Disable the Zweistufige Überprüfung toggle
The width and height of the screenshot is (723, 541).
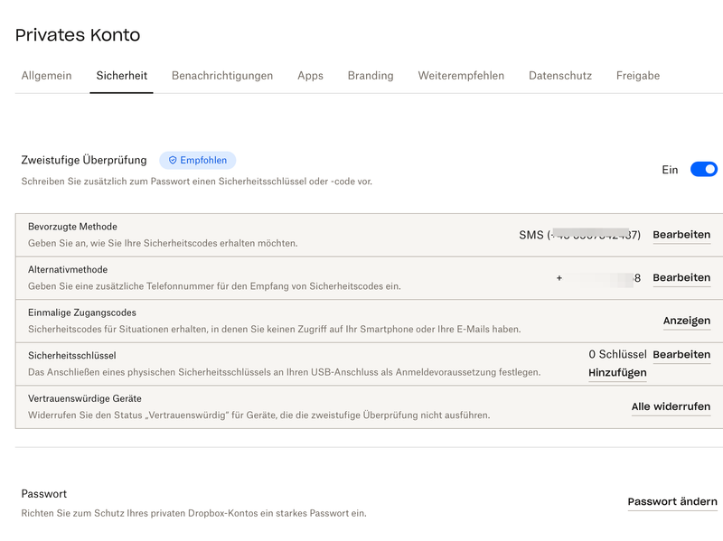703,169
